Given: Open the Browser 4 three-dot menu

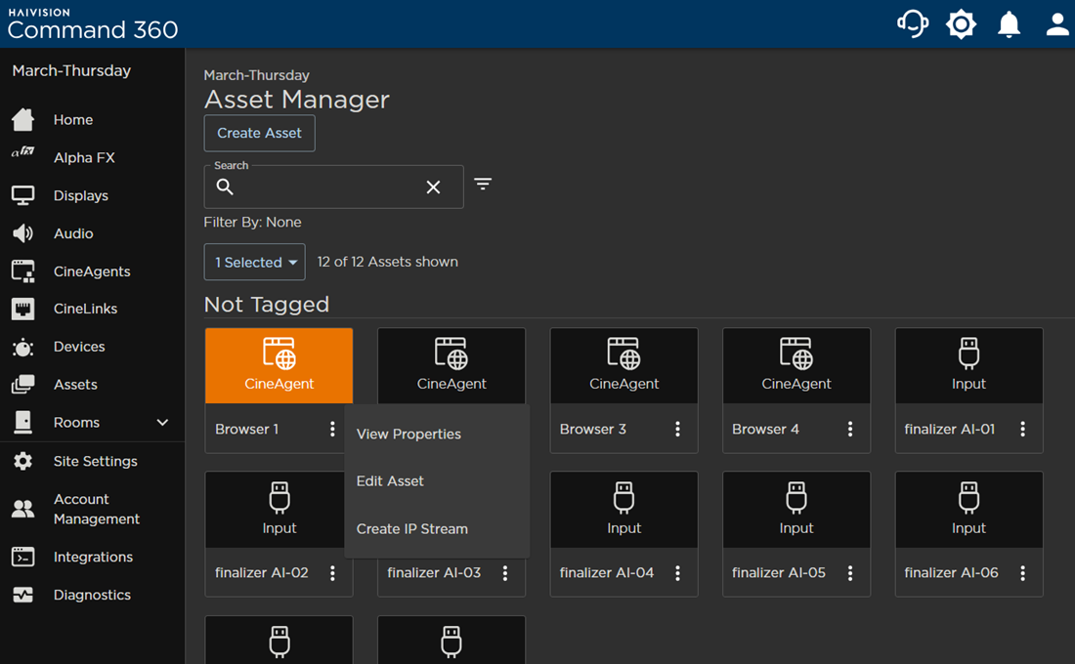Looking at the screenshot, I should pos(850,429).
